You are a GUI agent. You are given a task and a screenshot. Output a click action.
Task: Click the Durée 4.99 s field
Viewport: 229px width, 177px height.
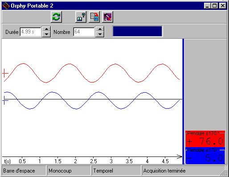click(30, 32)
